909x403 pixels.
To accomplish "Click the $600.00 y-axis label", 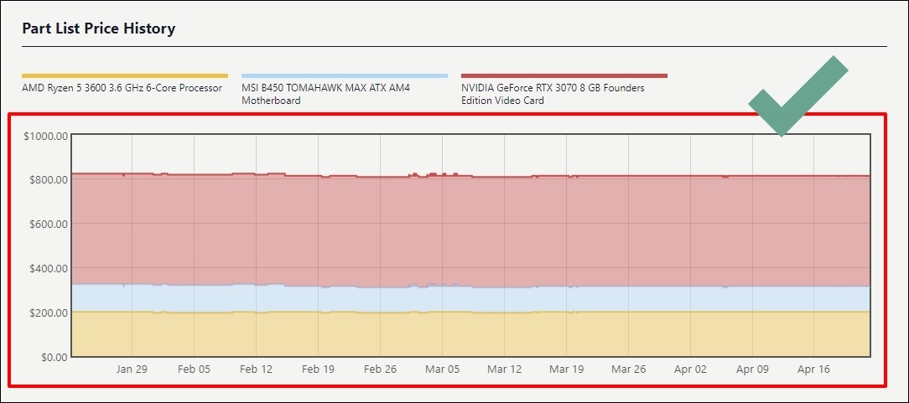I will point(49,224).
